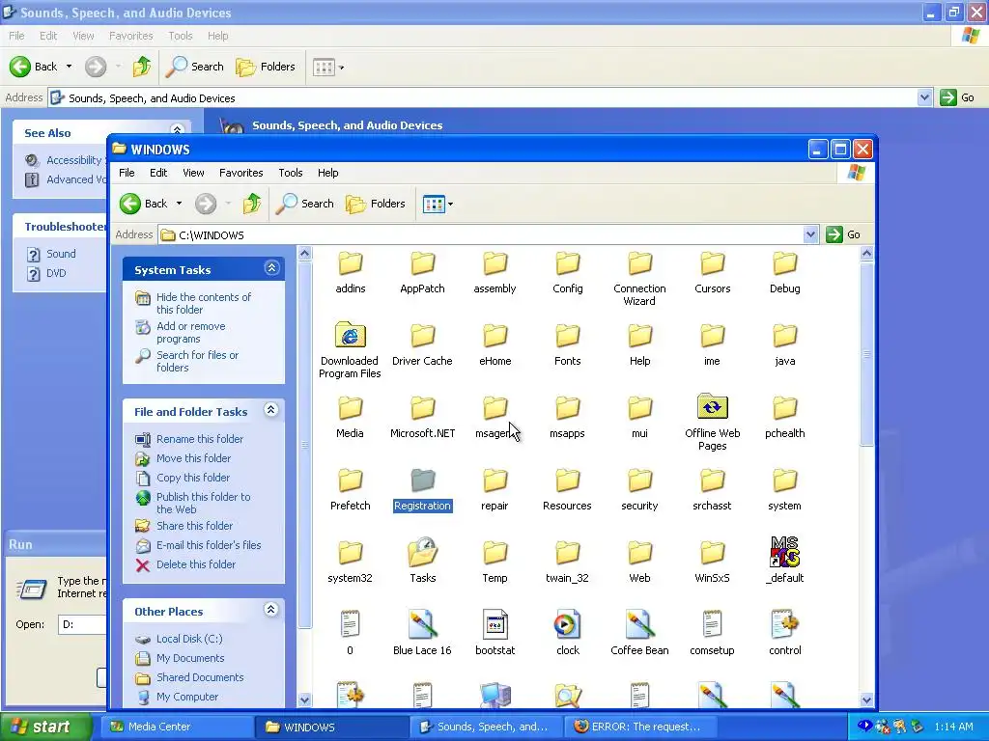Screen dimensions: 989x741
Task: Expand the C:\WINDOWS address bar dropdown
Action: pyautogui.click(x=810, y=235)
